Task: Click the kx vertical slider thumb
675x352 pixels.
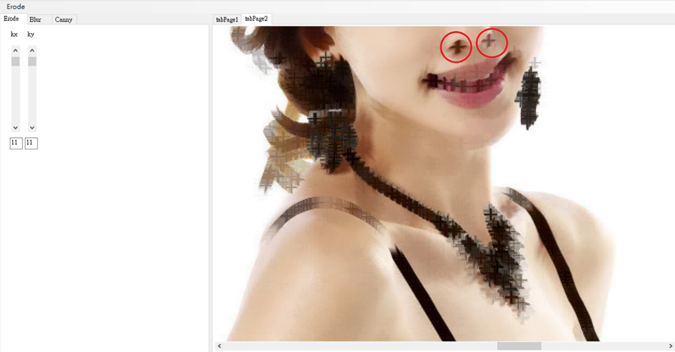Action: pos(16,61)
